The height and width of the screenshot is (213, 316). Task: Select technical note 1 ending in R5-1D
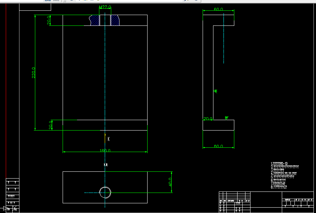(279, 164)
